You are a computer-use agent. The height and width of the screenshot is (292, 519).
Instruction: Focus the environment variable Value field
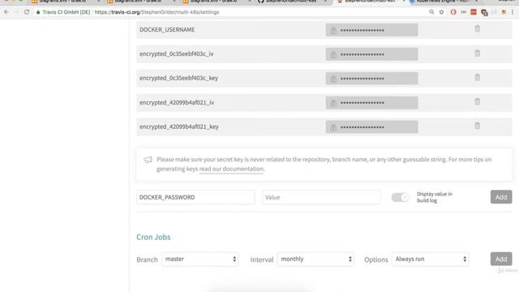(321, 197)
